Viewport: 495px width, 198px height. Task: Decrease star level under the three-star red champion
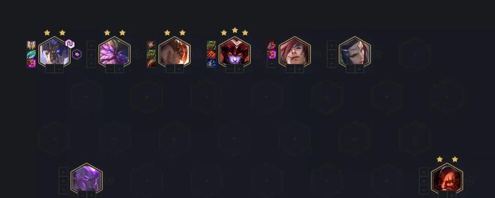[230, 68]
